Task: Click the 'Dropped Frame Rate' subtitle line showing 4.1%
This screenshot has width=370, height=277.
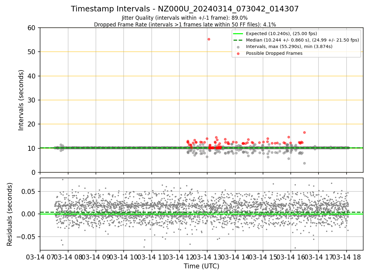Action: [x=185, y=24]
